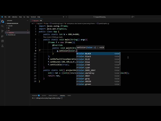161x121 pixels.
Task: Open the Testing flask view
Action: pos(2,46)
